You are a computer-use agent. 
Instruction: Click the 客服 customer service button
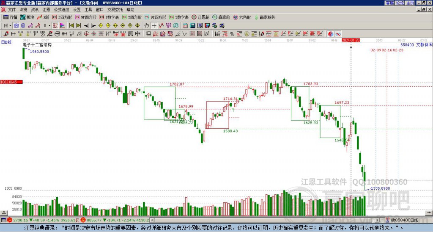pos(389,3)
